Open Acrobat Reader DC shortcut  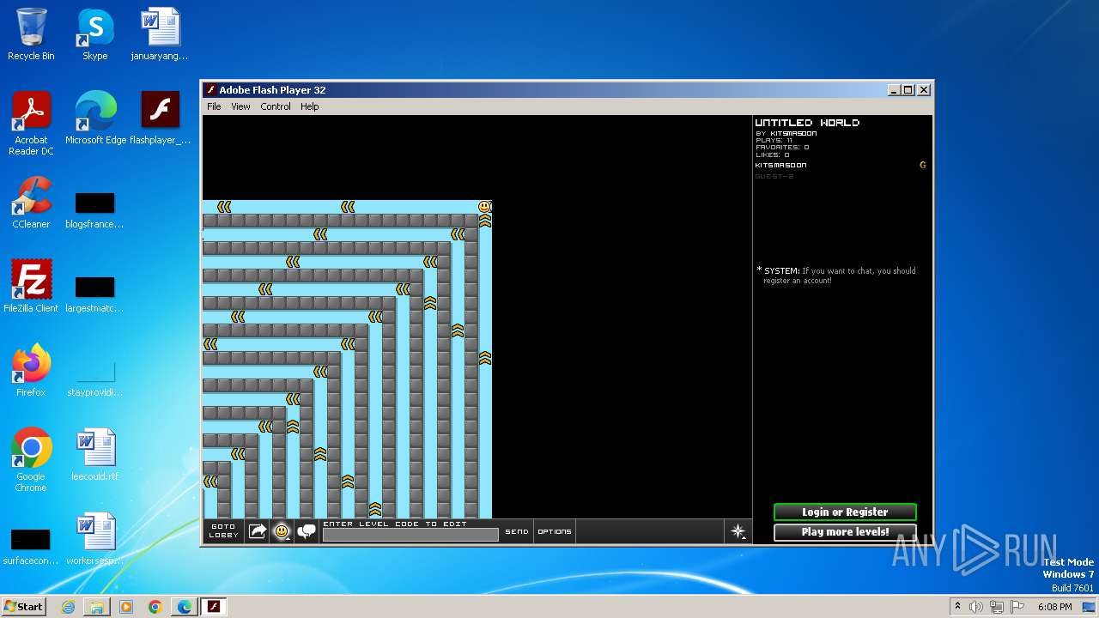click(x=31, y=124)
